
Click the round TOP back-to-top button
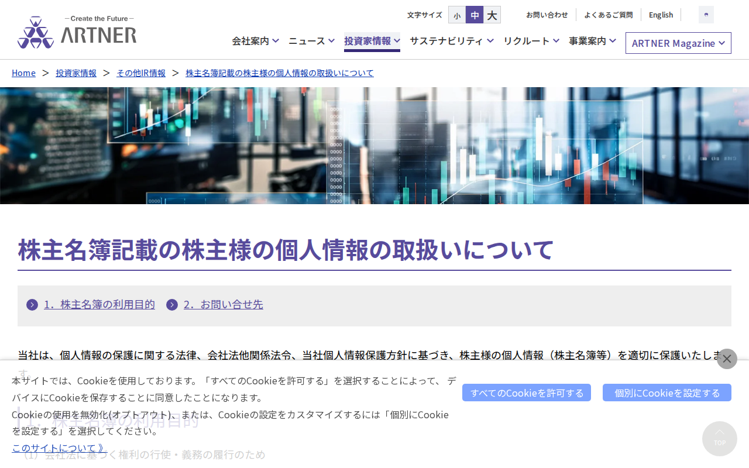[720, 439]
